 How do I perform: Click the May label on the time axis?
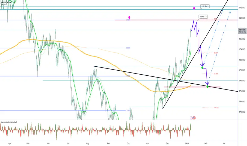(28, 144)
